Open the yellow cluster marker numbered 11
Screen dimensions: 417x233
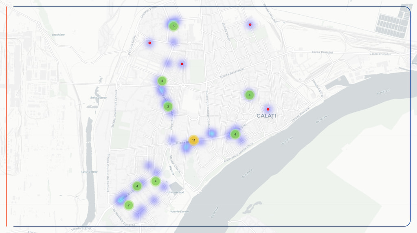pyautogui.click(x=193, y=140)
